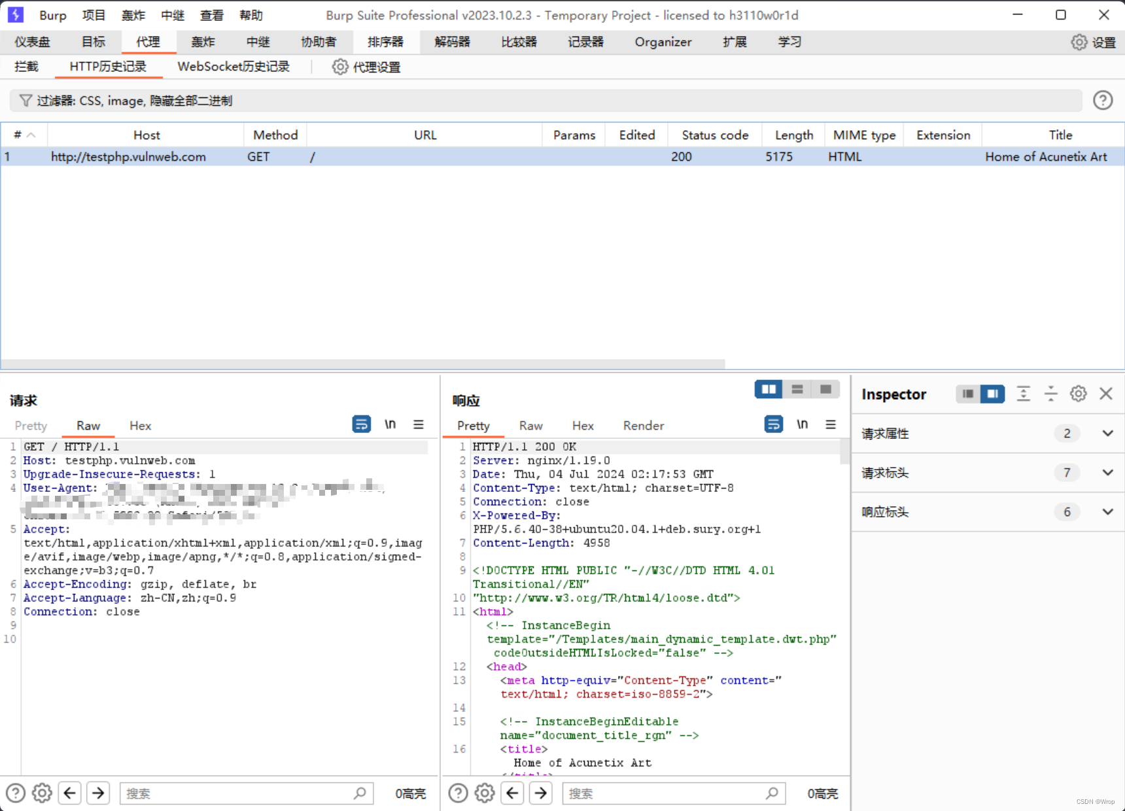This screenshot has height=811, width=1125.
Task: Switch response view to Render
Action: [644, 426]
